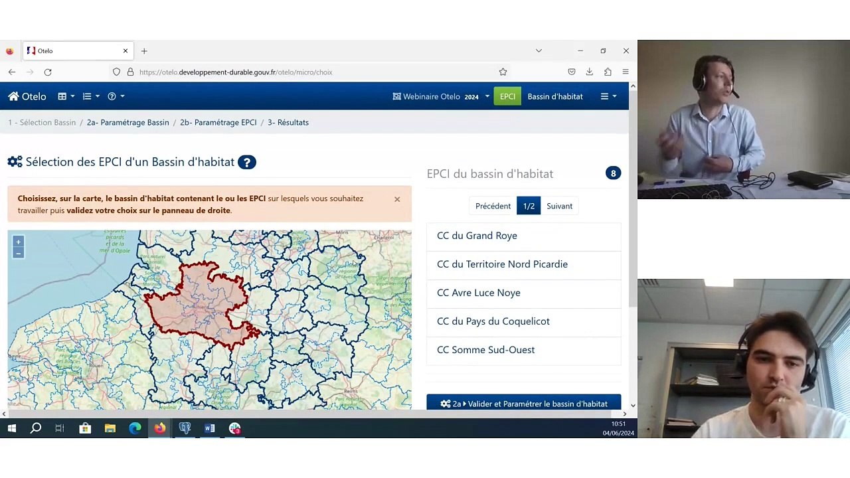Screen dimensions: 850x478
Task: Go to 3- Résultats breadcrumb
Action: point(288,122)
